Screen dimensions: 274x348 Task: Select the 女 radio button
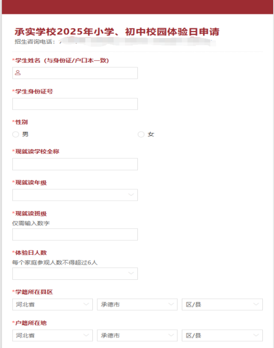pos(141,134)
